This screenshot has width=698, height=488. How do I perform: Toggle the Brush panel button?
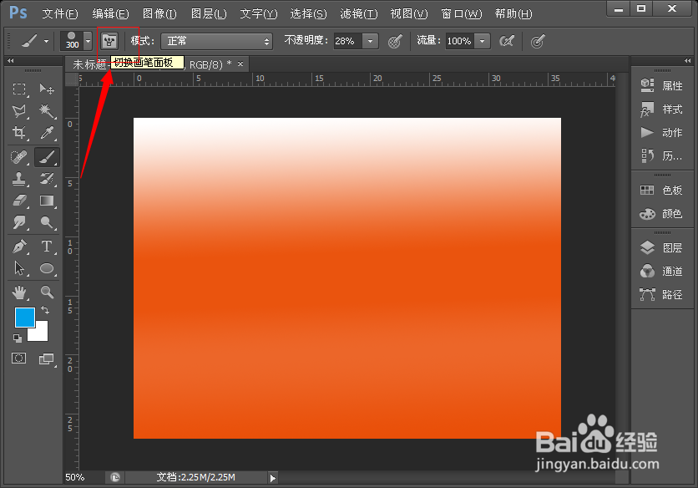109,42
